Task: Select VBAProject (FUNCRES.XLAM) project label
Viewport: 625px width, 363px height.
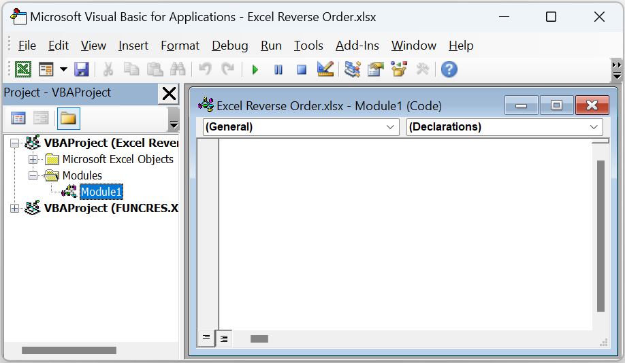Action: coord(111,208)
